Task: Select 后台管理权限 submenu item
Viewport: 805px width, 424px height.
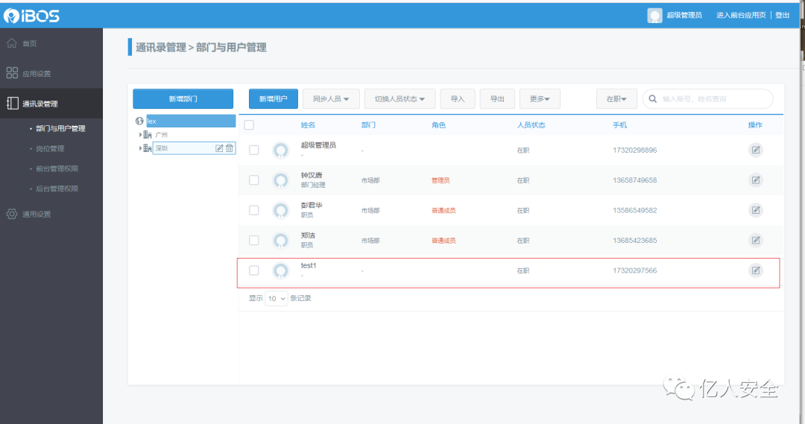Action: point(57,189)
